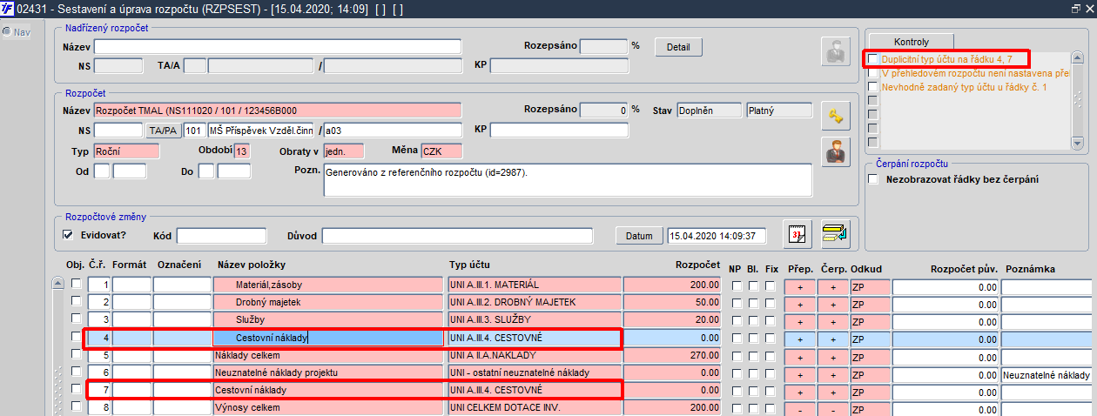Select Náklady celkem item name cell
1097x416 pixels.
329,356
